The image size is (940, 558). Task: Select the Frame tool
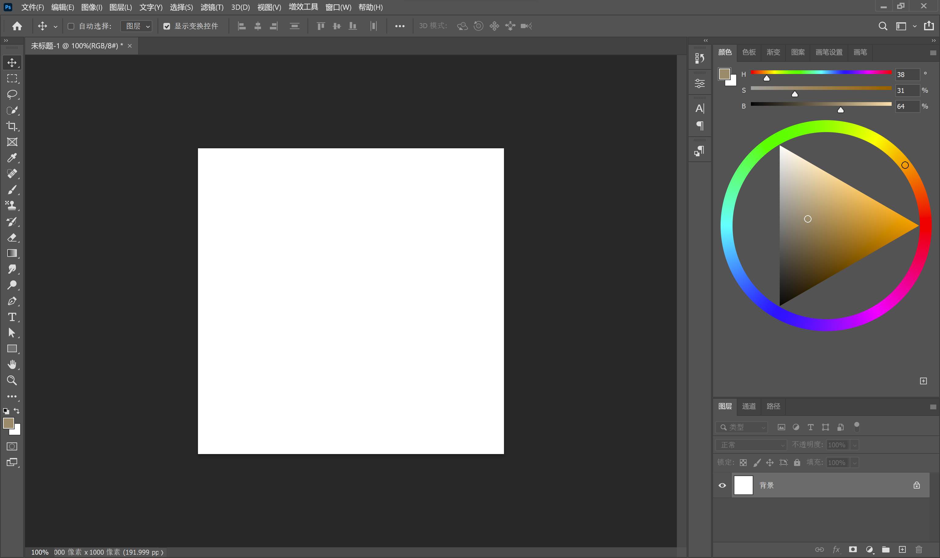click(12, 142)
